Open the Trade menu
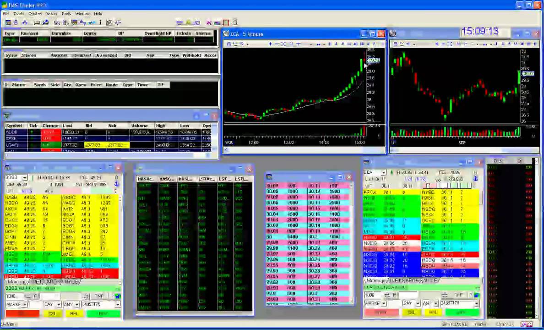Viewport: 544px width, 330px height. pos(19,14)
